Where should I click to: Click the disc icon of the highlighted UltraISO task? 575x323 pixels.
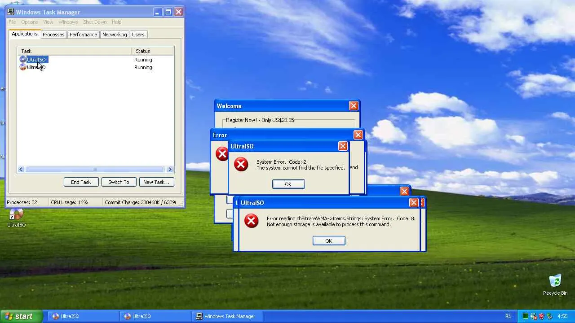[23, 60]
